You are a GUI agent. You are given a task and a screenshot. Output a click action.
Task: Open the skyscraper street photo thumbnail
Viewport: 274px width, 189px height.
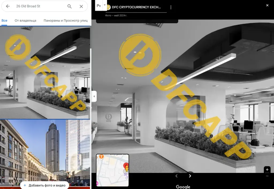tap(45, 153)
